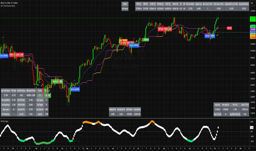Click the 'Avg Entry' header cell
Screen dimensions: 256x151
pyautogui.click(x=218, y=105)
